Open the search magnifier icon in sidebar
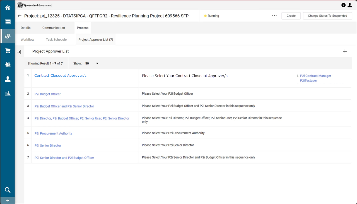This screenshot has height=204, width=357. click(8, 190)
